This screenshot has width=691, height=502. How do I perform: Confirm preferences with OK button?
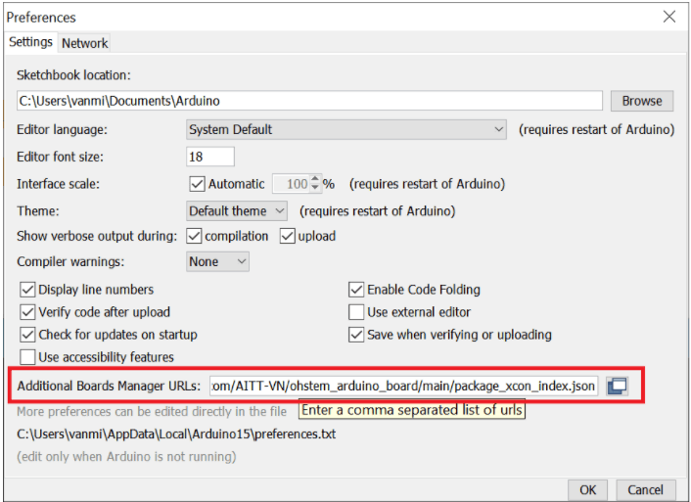pyautogui.click(x=587, y=489)
